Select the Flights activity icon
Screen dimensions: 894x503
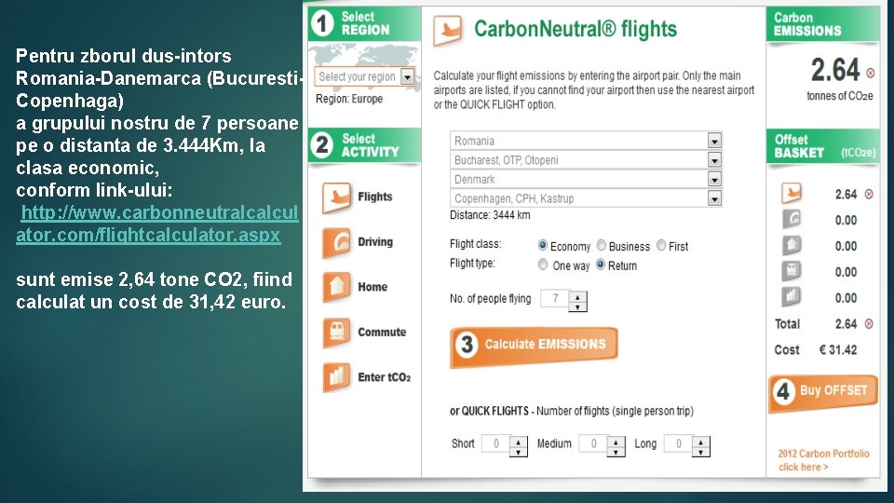click(x=336, y=197)
